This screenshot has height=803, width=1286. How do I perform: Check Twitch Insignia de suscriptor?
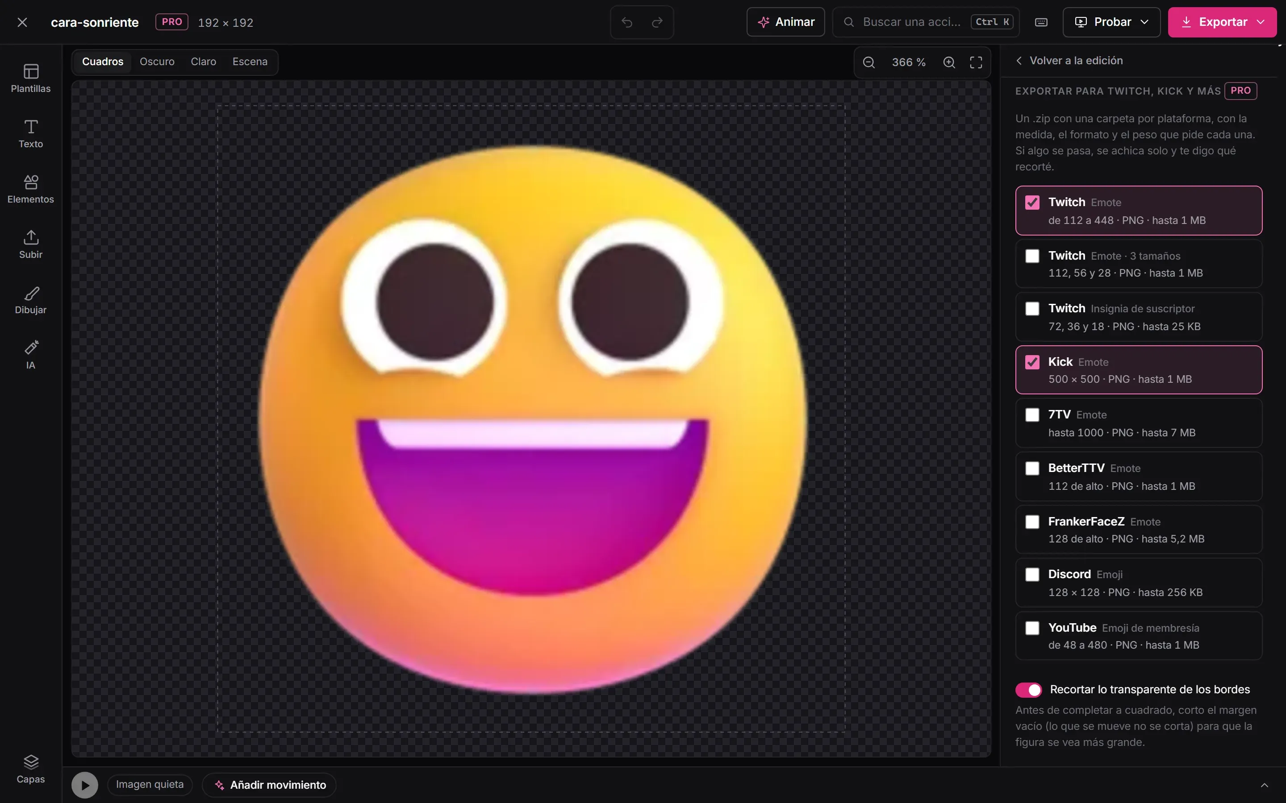pos(1032,309)
